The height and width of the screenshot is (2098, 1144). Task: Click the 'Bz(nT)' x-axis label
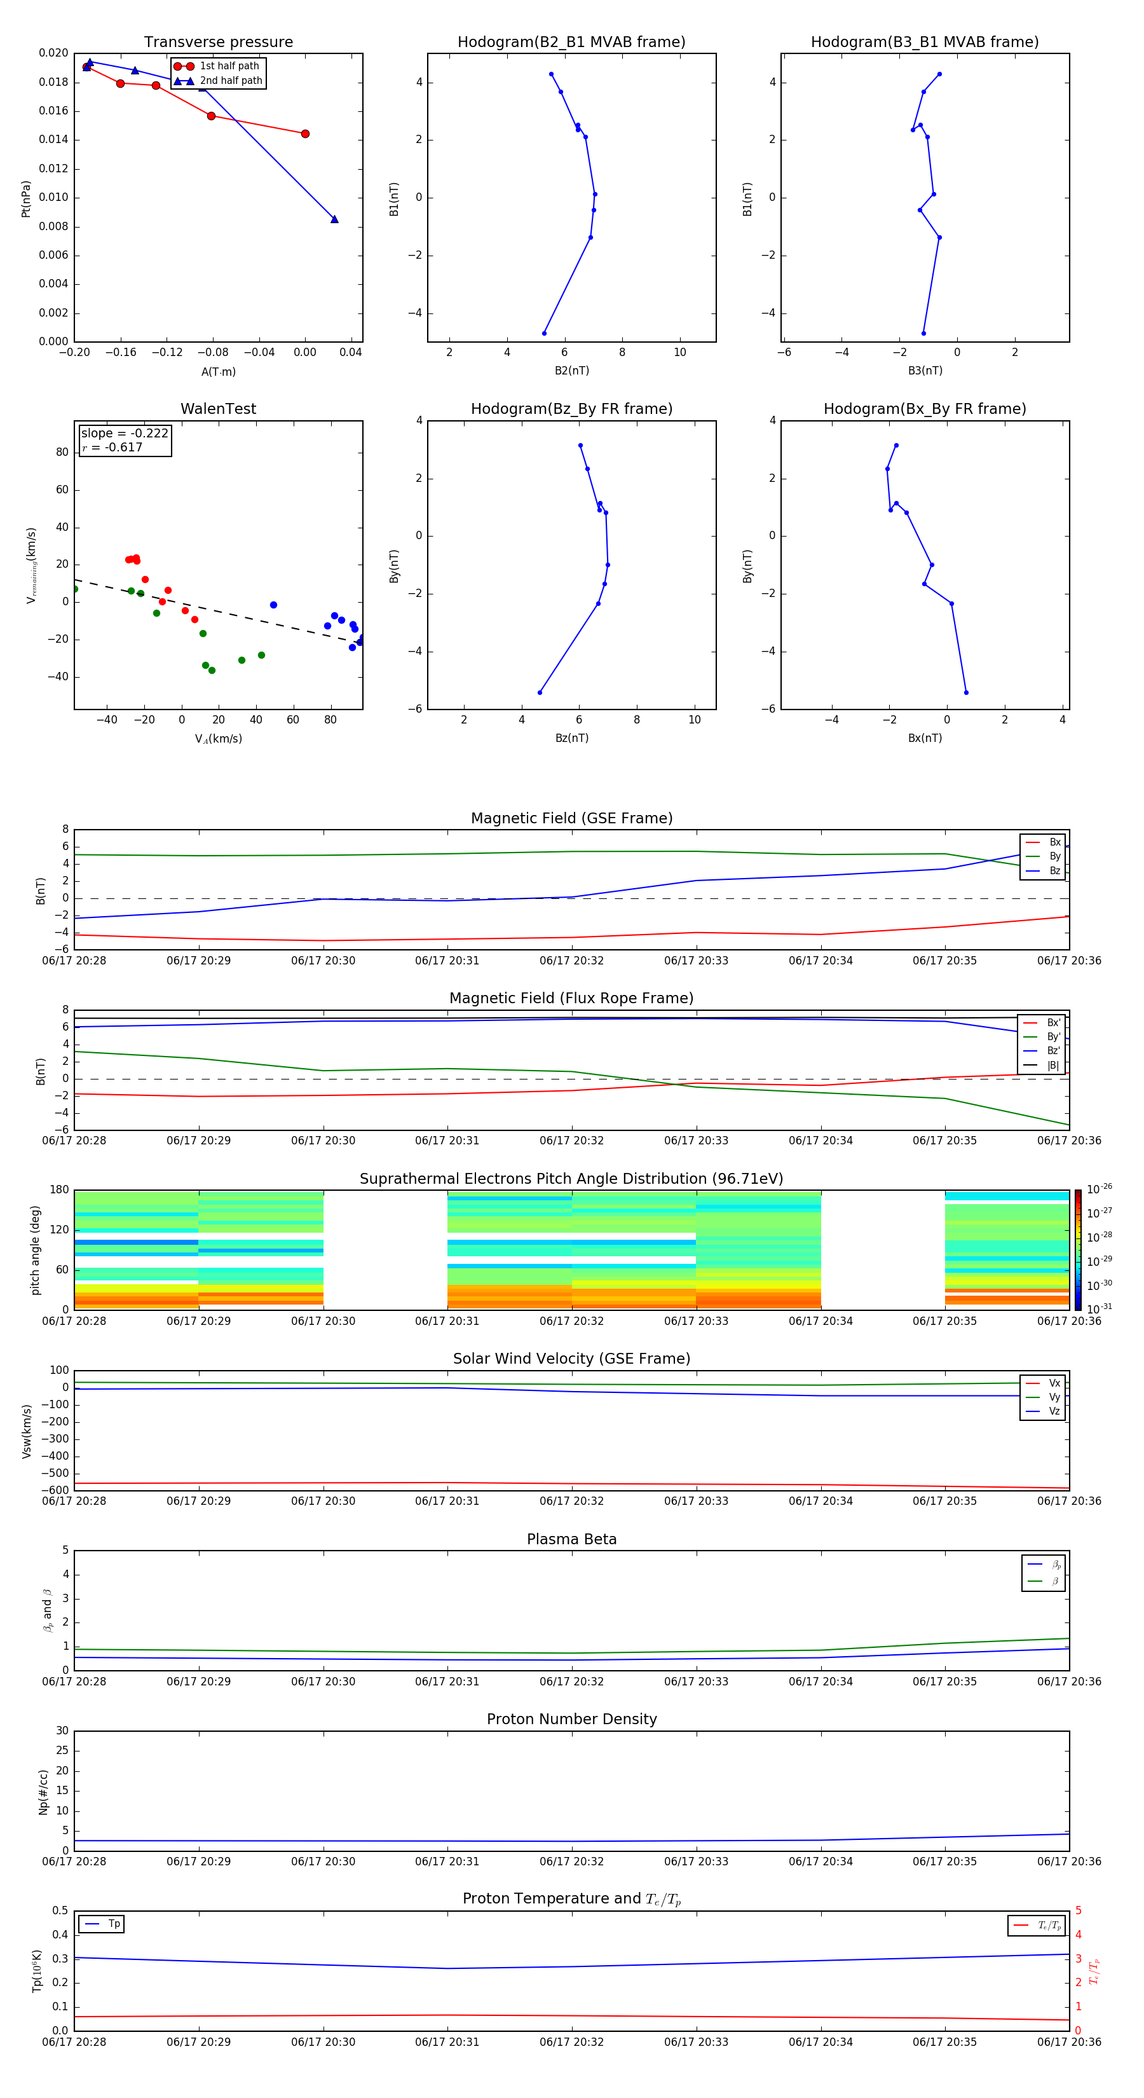pyautogui.click(x=571, y=738)
